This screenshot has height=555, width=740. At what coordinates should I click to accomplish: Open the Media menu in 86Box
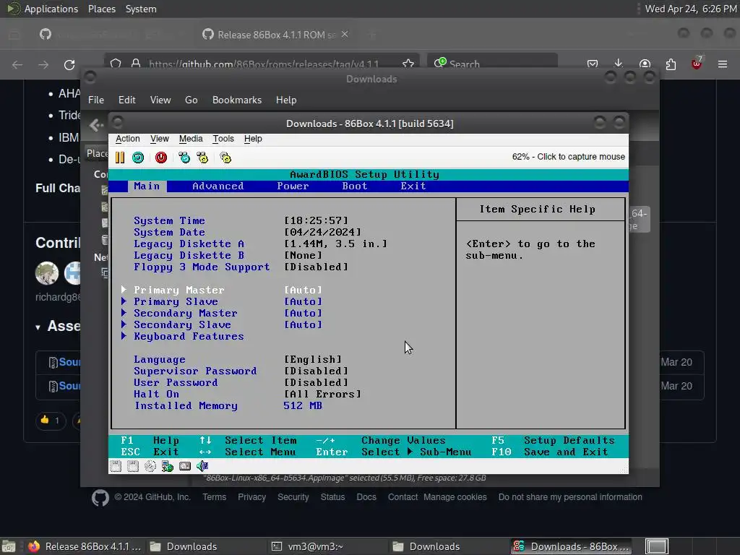coord(191,139)
